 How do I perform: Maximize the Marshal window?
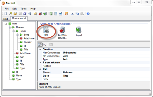139,2
